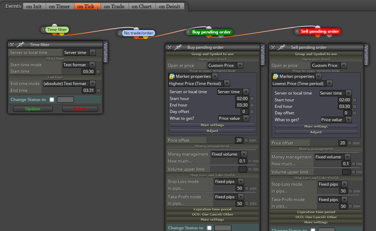Screen dimensions: 376x231
Task: Switch to the on Timer event tab
Action: click(59, 6)
